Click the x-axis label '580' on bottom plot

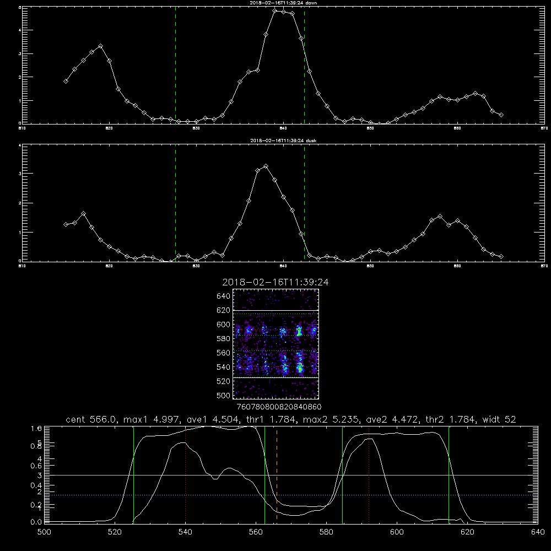coord(326,532)
